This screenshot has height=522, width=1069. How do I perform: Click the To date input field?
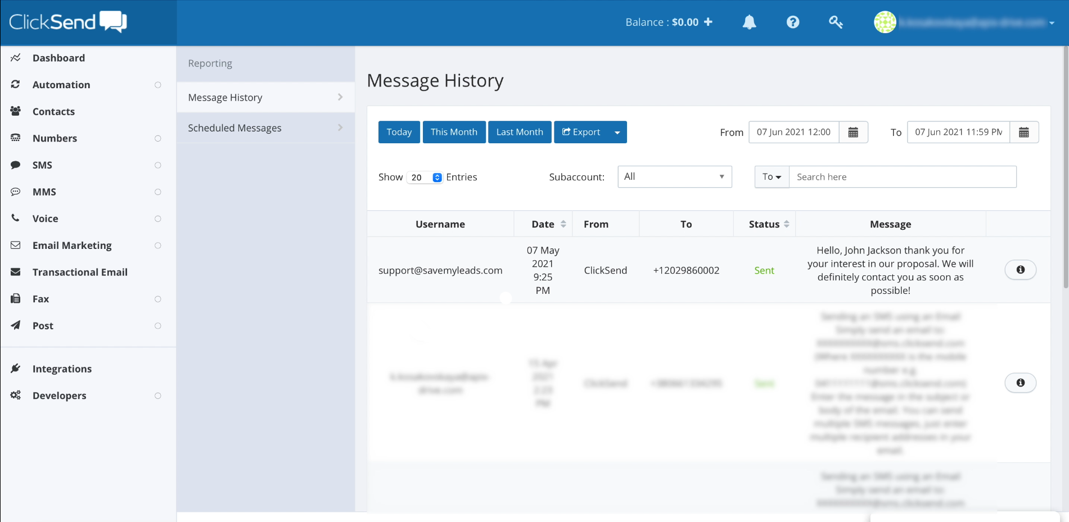(x=958, y=132)
